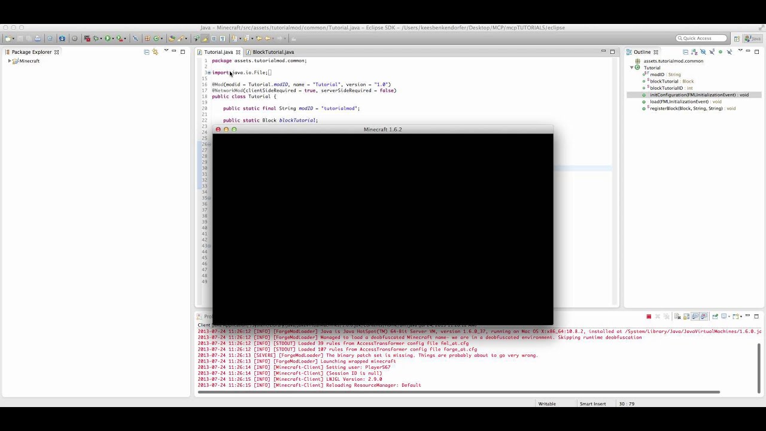Toggle Scroll Lock in Console
This screenshot has height=431, width=766.
tap(686, 316)
